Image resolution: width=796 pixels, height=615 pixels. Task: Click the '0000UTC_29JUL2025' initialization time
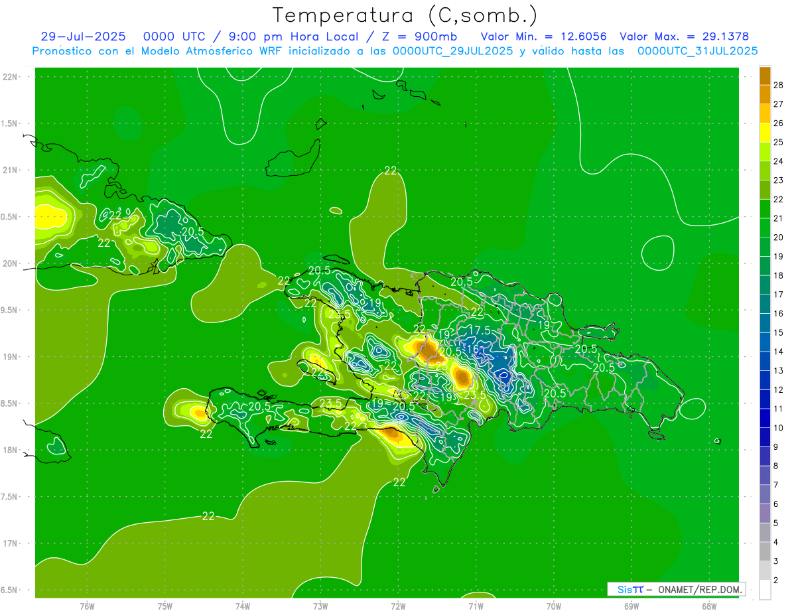[452, 51]
